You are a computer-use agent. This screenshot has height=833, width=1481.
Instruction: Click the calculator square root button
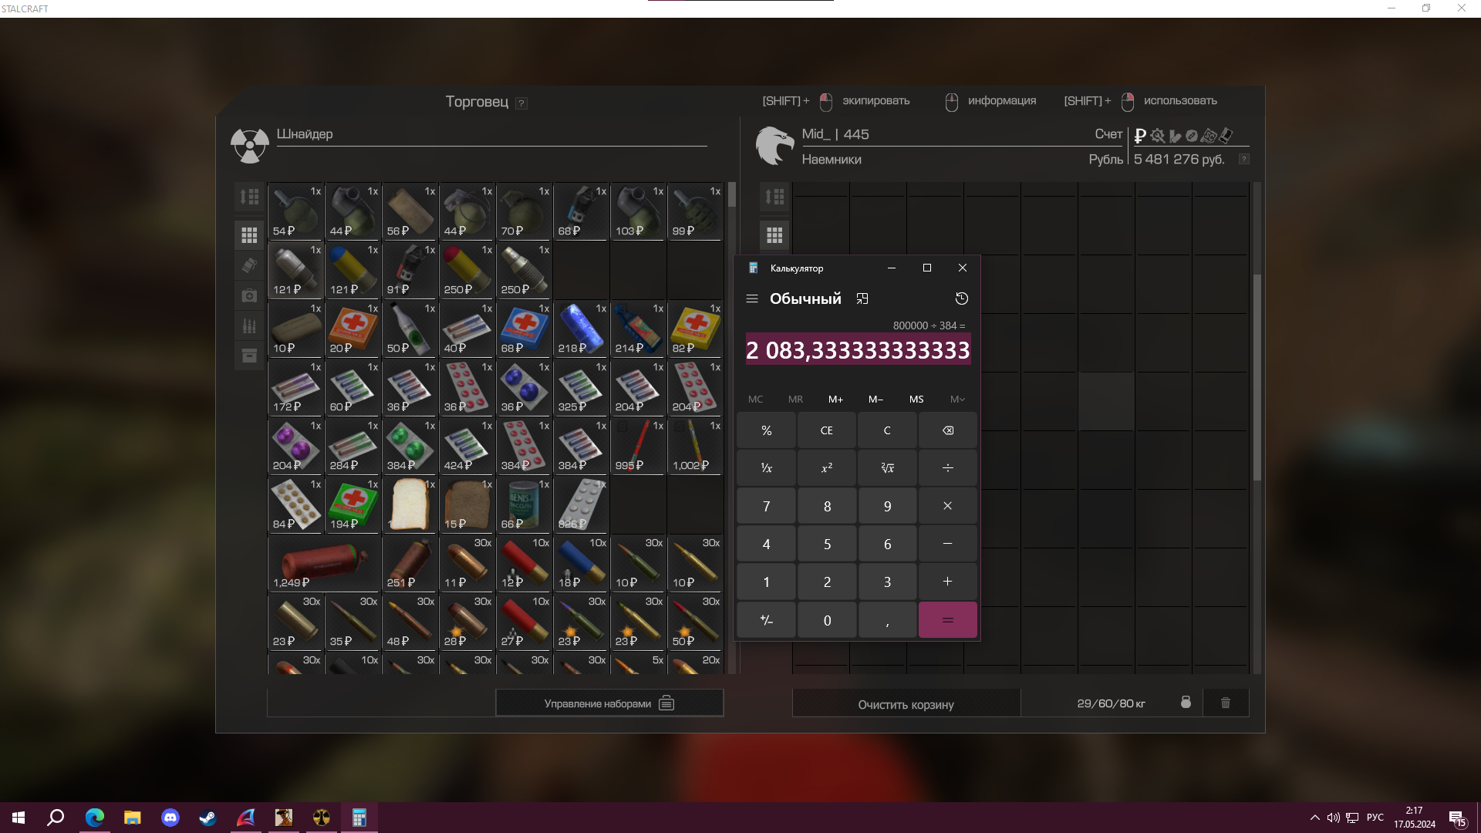pyautogui.click(x=887, y=468)
